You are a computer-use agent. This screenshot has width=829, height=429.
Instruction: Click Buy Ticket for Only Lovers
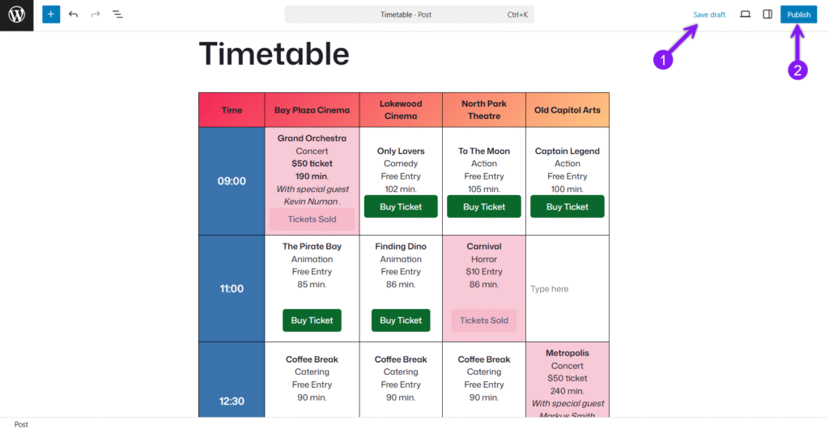pyautogui.click(x=401, y=206)
